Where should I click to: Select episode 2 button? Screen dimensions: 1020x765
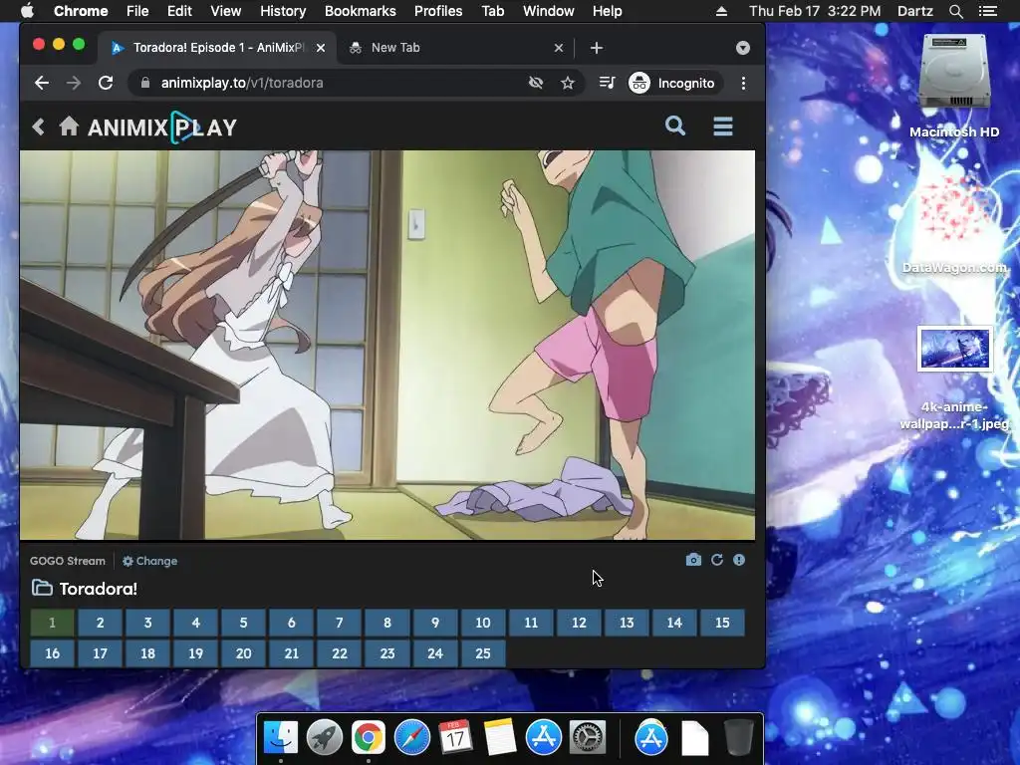[x=101, y=623]
